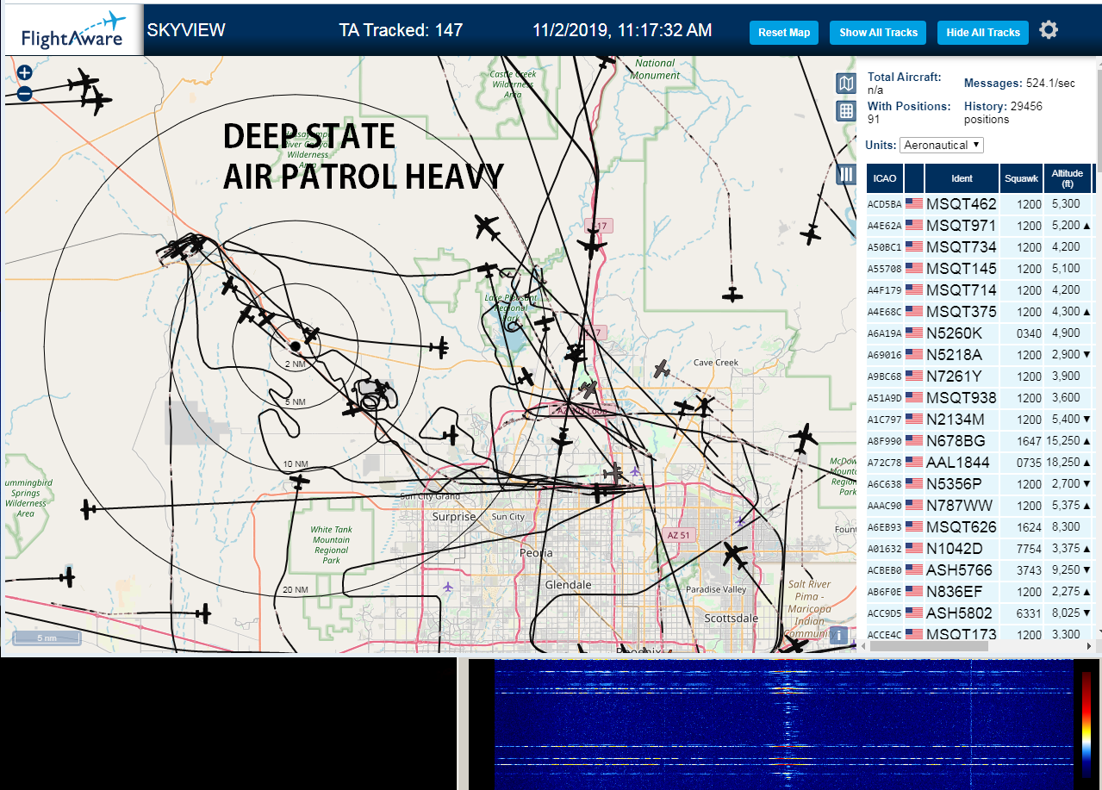Click the Surprise city label on map

click(454, 516)
